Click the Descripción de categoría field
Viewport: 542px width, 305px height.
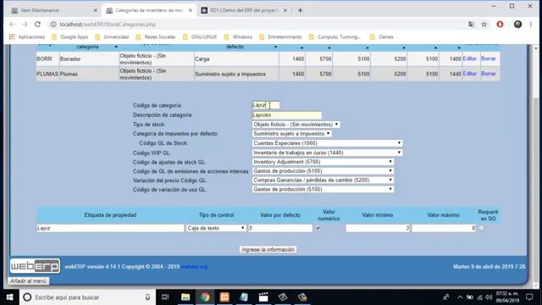point(286,115)
